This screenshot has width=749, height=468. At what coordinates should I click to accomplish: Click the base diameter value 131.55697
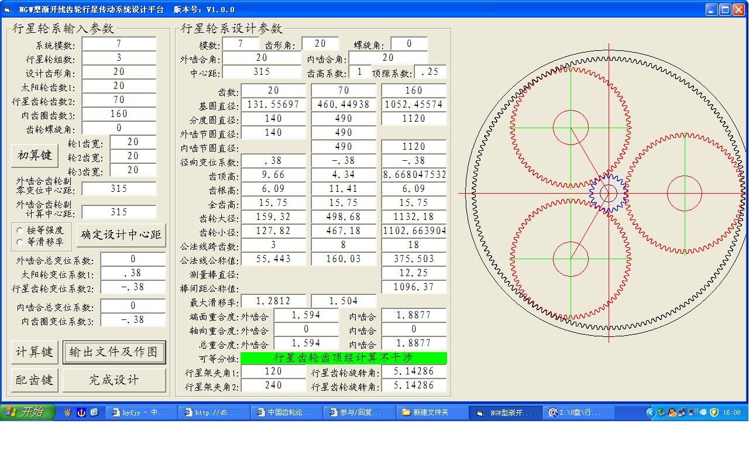273,105
